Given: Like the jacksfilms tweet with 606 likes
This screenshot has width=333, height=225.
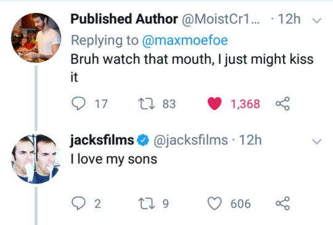Looking at the screenshot, I should pyautogui.click(x=215, y=203).
